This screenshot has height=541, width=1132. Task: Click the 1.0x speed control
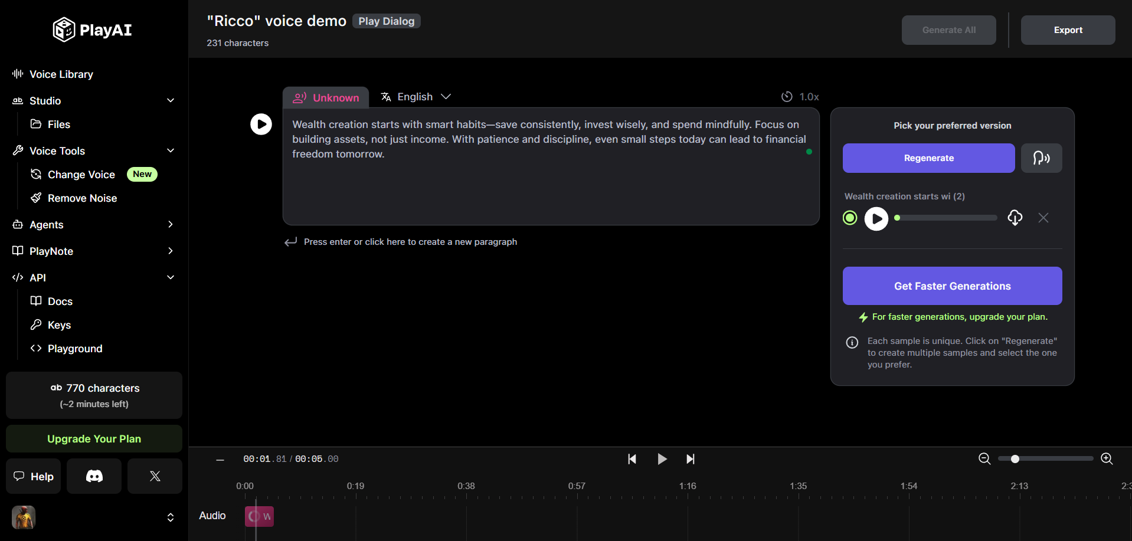pyautogui.click(x=800, y=97)
